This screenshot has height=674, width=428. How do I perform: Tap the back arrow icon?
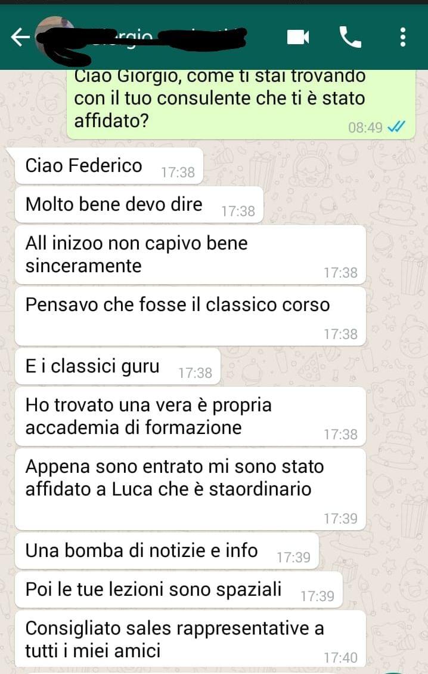coord(20,38)
